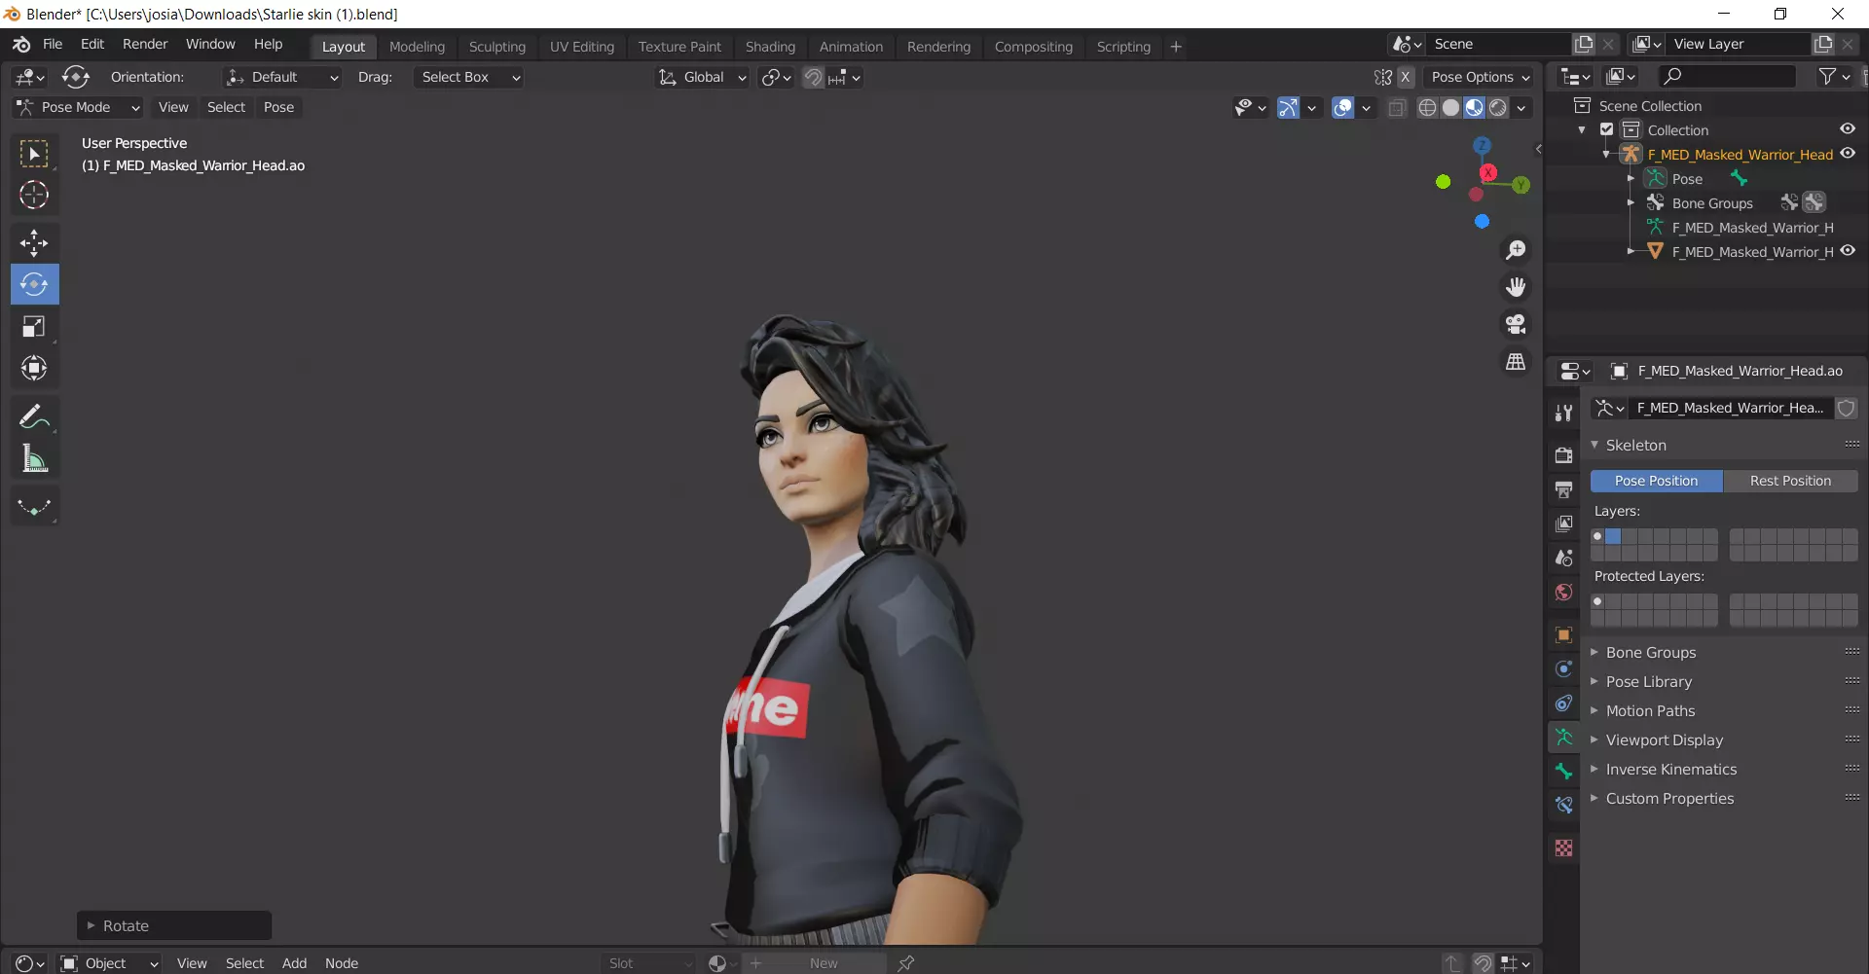Select Rest Position for the skeleton

click(1790, 481)
